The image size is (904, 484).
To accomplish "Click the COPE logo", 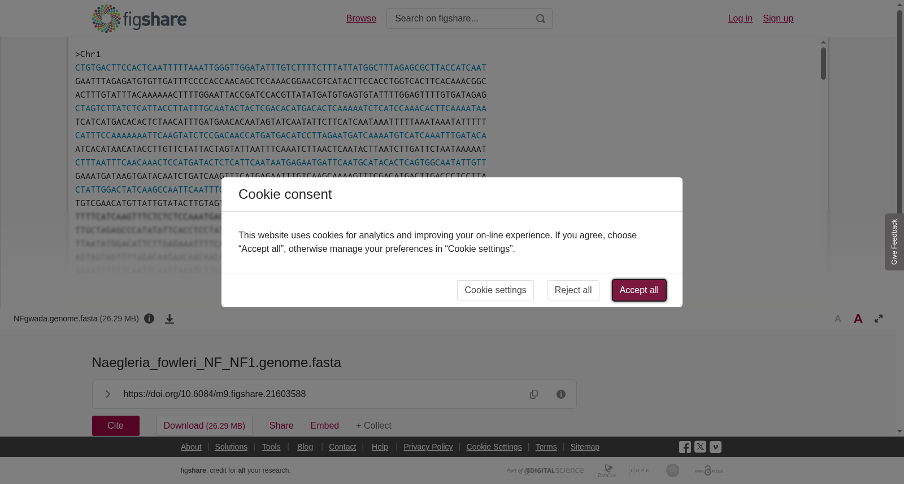I will [x=640, y=470].
